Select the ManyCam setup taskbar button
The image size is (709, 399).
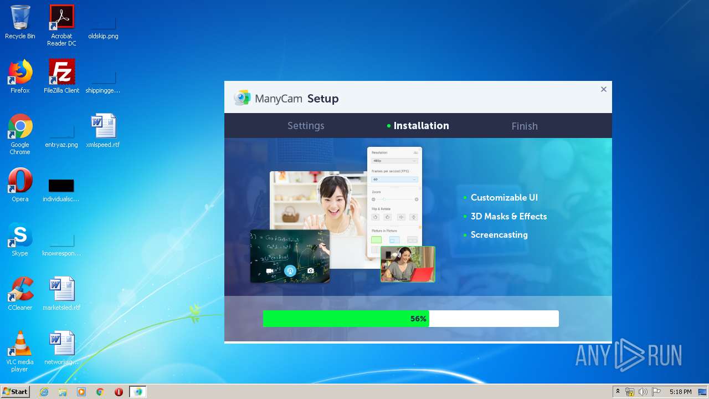coord(138,392)
